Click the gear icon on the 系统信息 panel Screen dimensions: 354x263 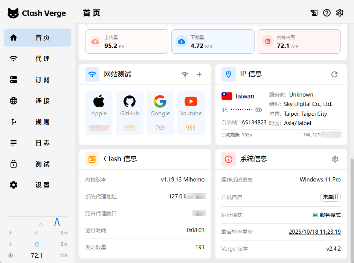click(335, 159)
